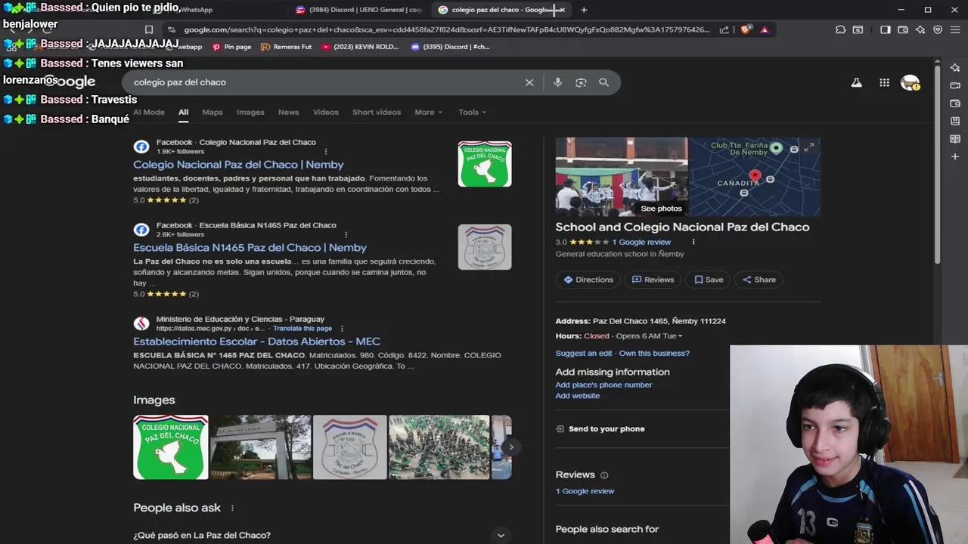Open the More search filters dropdown
The width and height of the screenshot is (968, 544).
pyautogui.click(x=428, y=112)
